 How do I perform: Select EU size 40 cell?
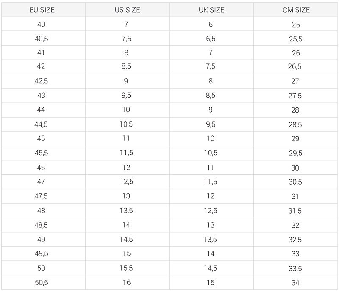[x=43, y=24]
